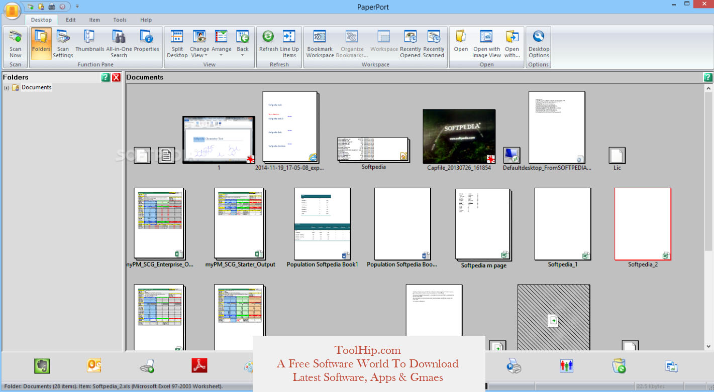Open Recently Opened list
Image resolution: width=714 pixels, height=392 pixels.
point(411,44)
